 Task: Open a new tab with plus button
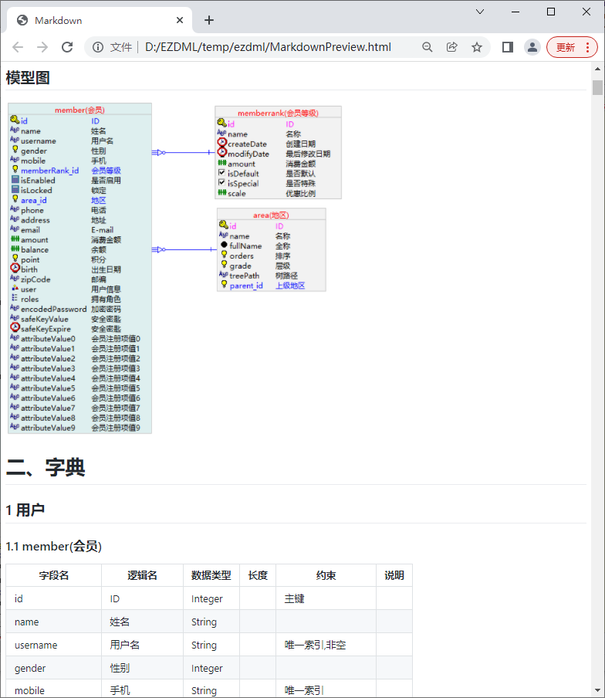tap(209, 20)
